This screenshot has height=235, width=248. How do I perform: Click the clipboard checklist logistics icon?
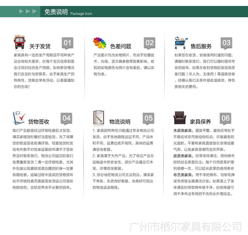coord(99,118)
